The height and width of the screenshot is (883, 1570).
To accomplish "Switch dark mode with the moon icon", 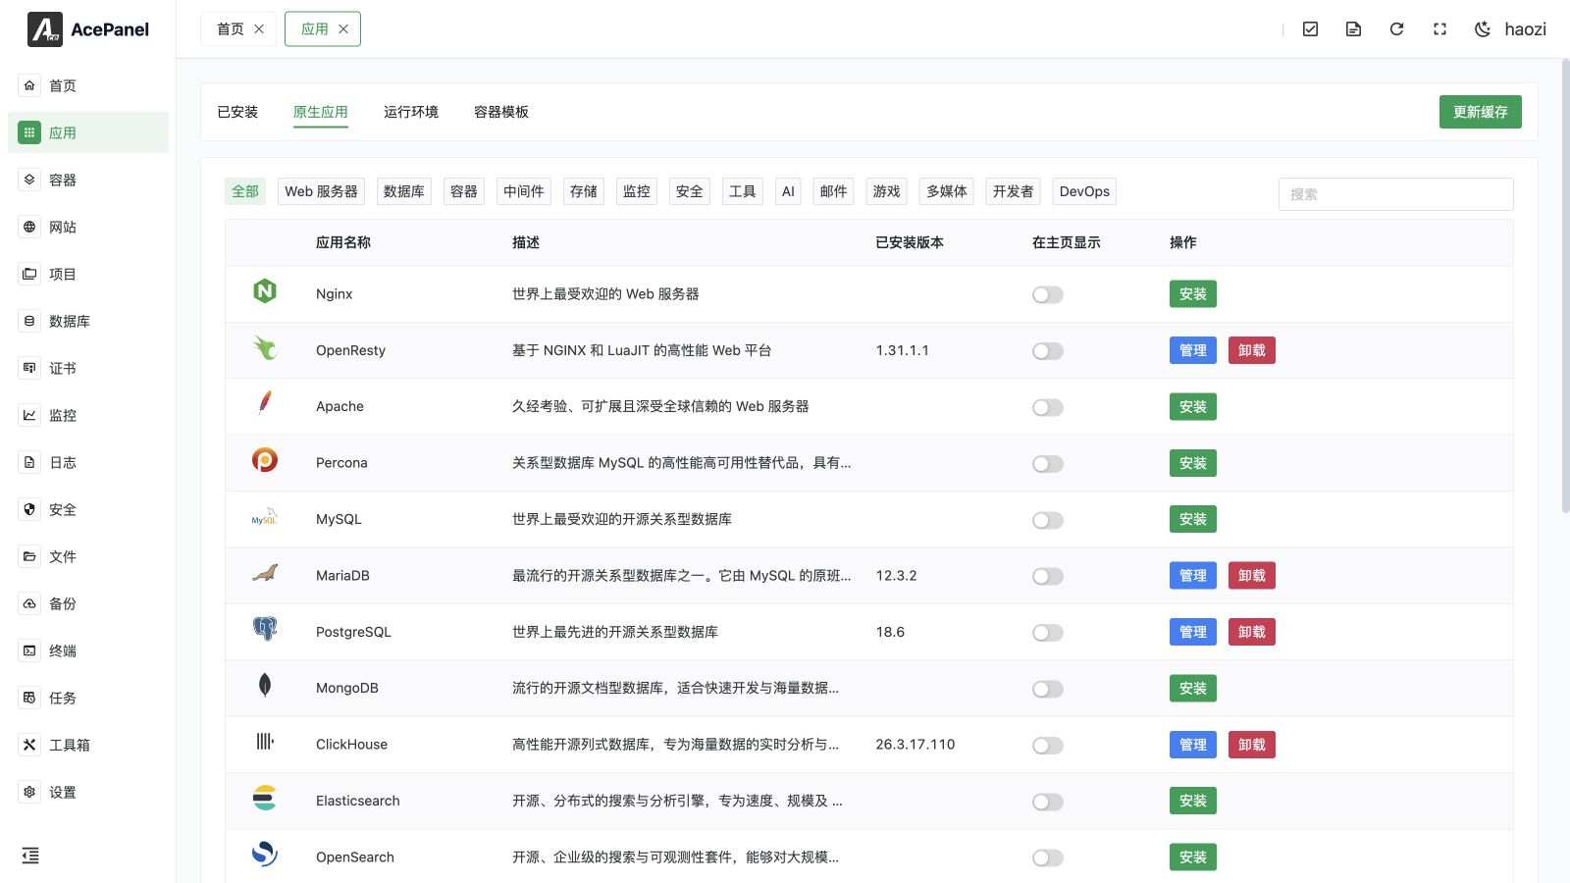I will click(x=1483, y=29).
